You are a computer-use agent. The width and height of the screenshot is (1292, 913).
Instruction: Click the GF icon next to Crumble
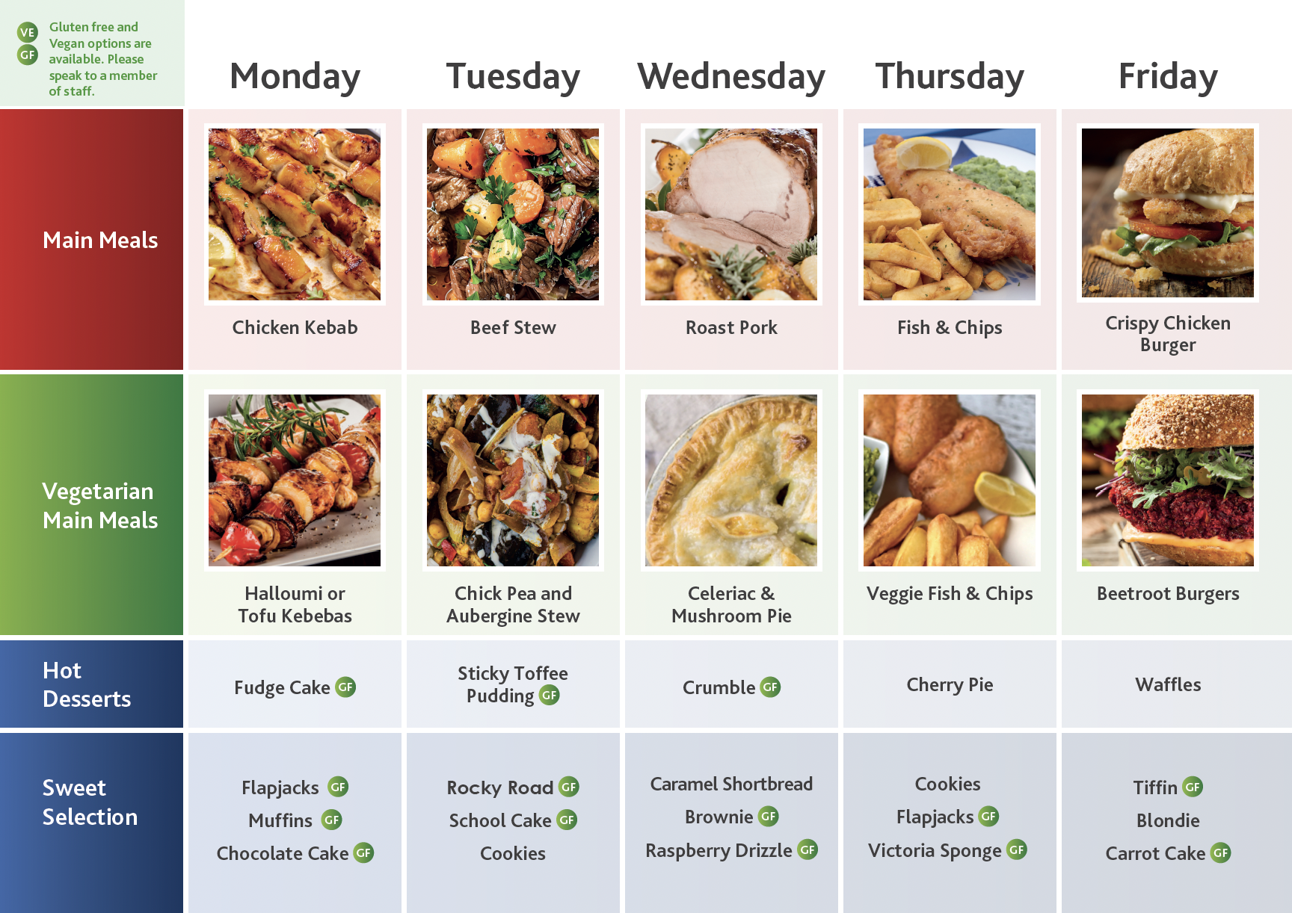pyautogui.click(x=770, y=687)
